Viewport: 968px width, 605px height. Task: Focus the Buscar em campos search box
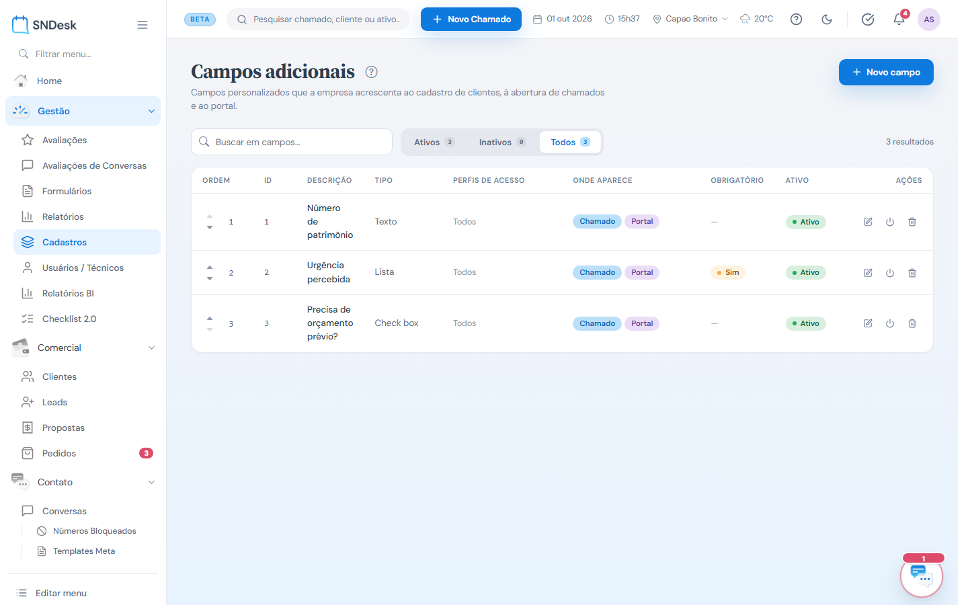point(292,142)
